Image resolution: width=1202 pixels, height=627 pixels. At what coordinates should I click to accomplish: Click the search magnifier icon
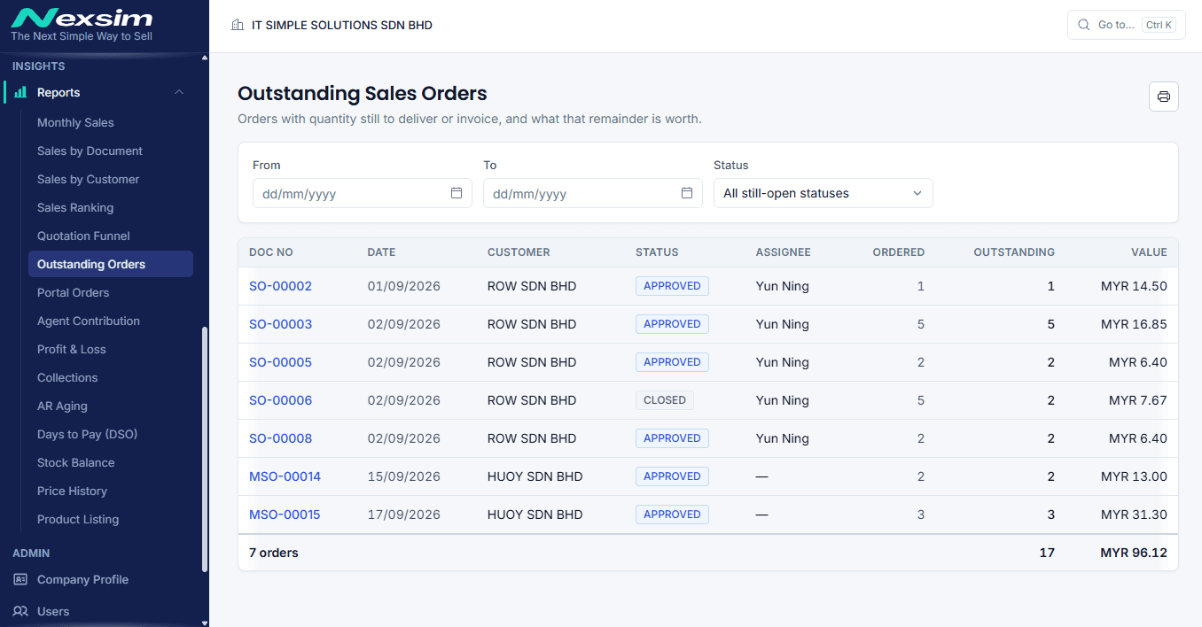pos(1083,25)
